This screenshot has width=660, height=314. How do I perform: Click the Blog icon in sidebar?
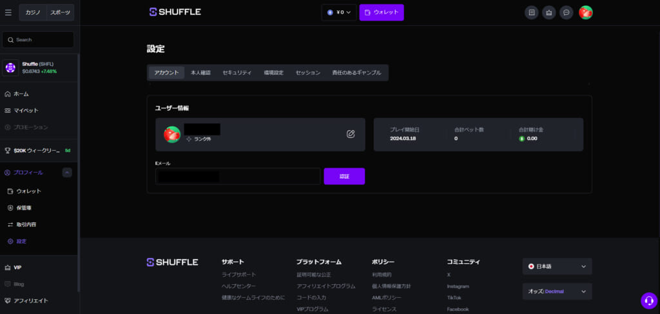(x=7, y=284)
